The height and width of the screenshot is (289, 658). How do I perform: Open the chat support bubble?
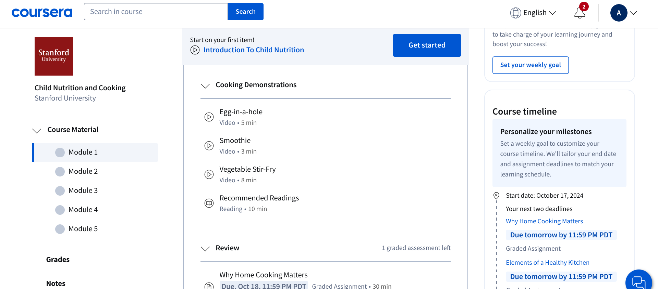click(x=638, y=282)
